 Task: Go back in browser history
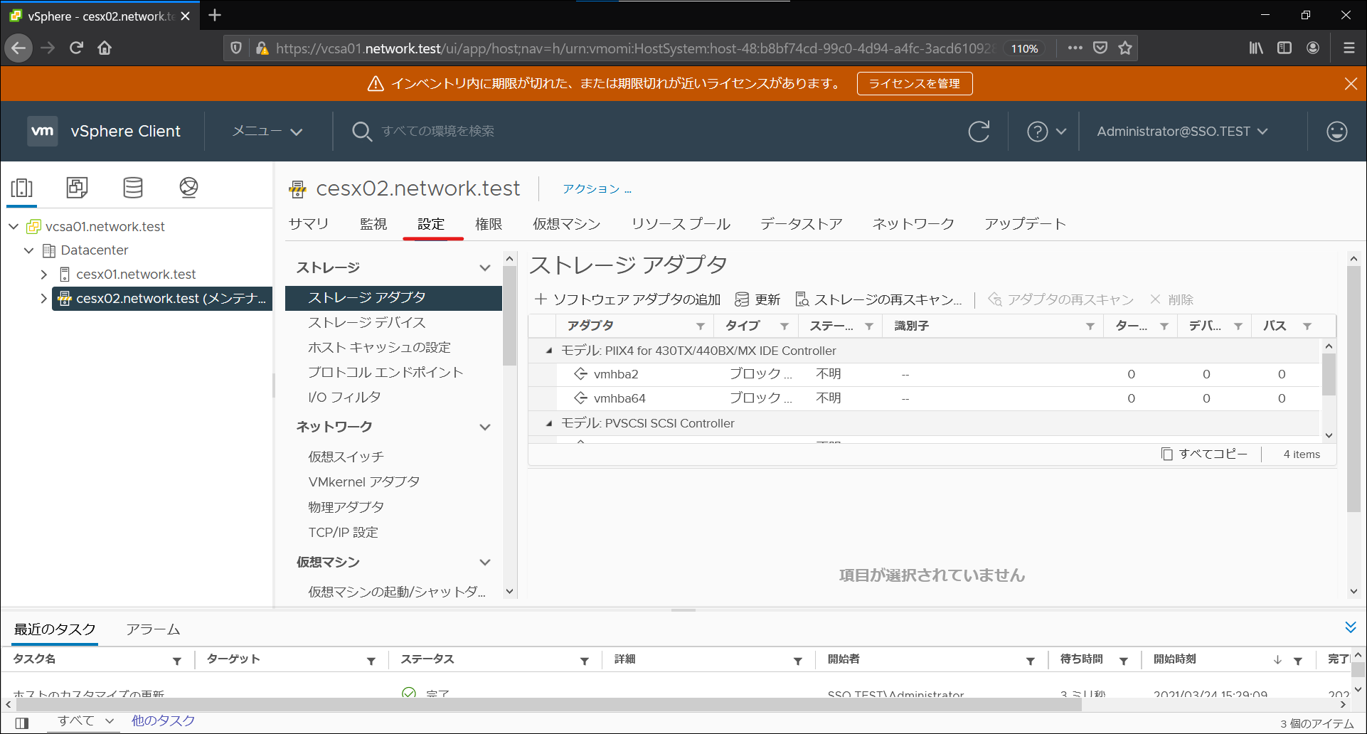(18, 48)
